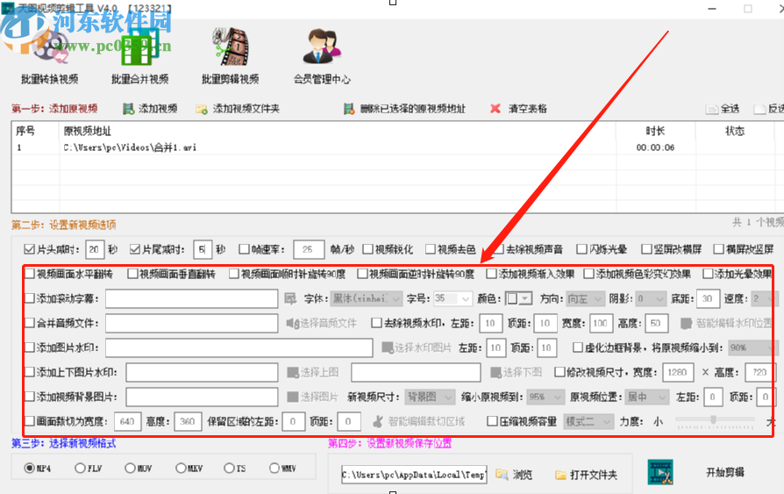
Task: Open the 阴影 shadow dropdown
Action: coord(651,299)
